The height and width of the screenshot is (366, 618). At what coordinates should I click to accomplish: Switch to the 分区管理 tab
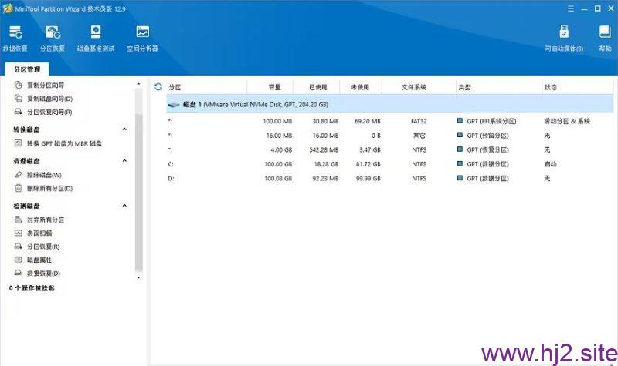click(27, 69)
